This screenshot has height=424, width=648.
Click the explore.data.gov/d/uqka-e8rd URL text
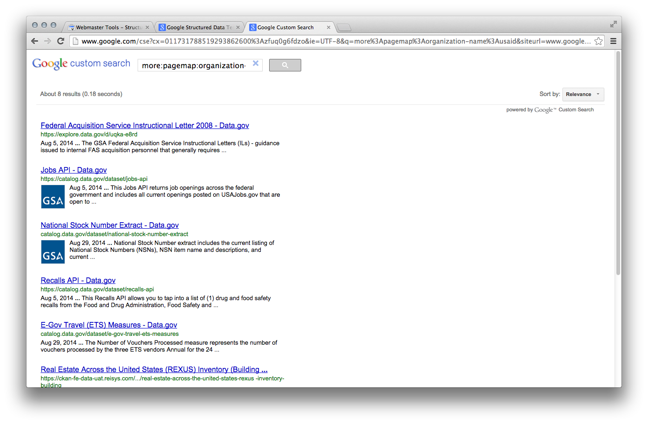click(89, 135)
